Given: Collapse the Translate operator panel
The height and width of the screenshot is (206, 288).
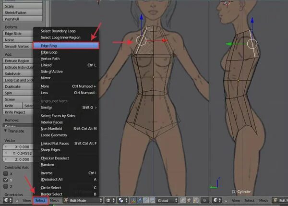Looking at the screenshot, I should pos(5,131).
